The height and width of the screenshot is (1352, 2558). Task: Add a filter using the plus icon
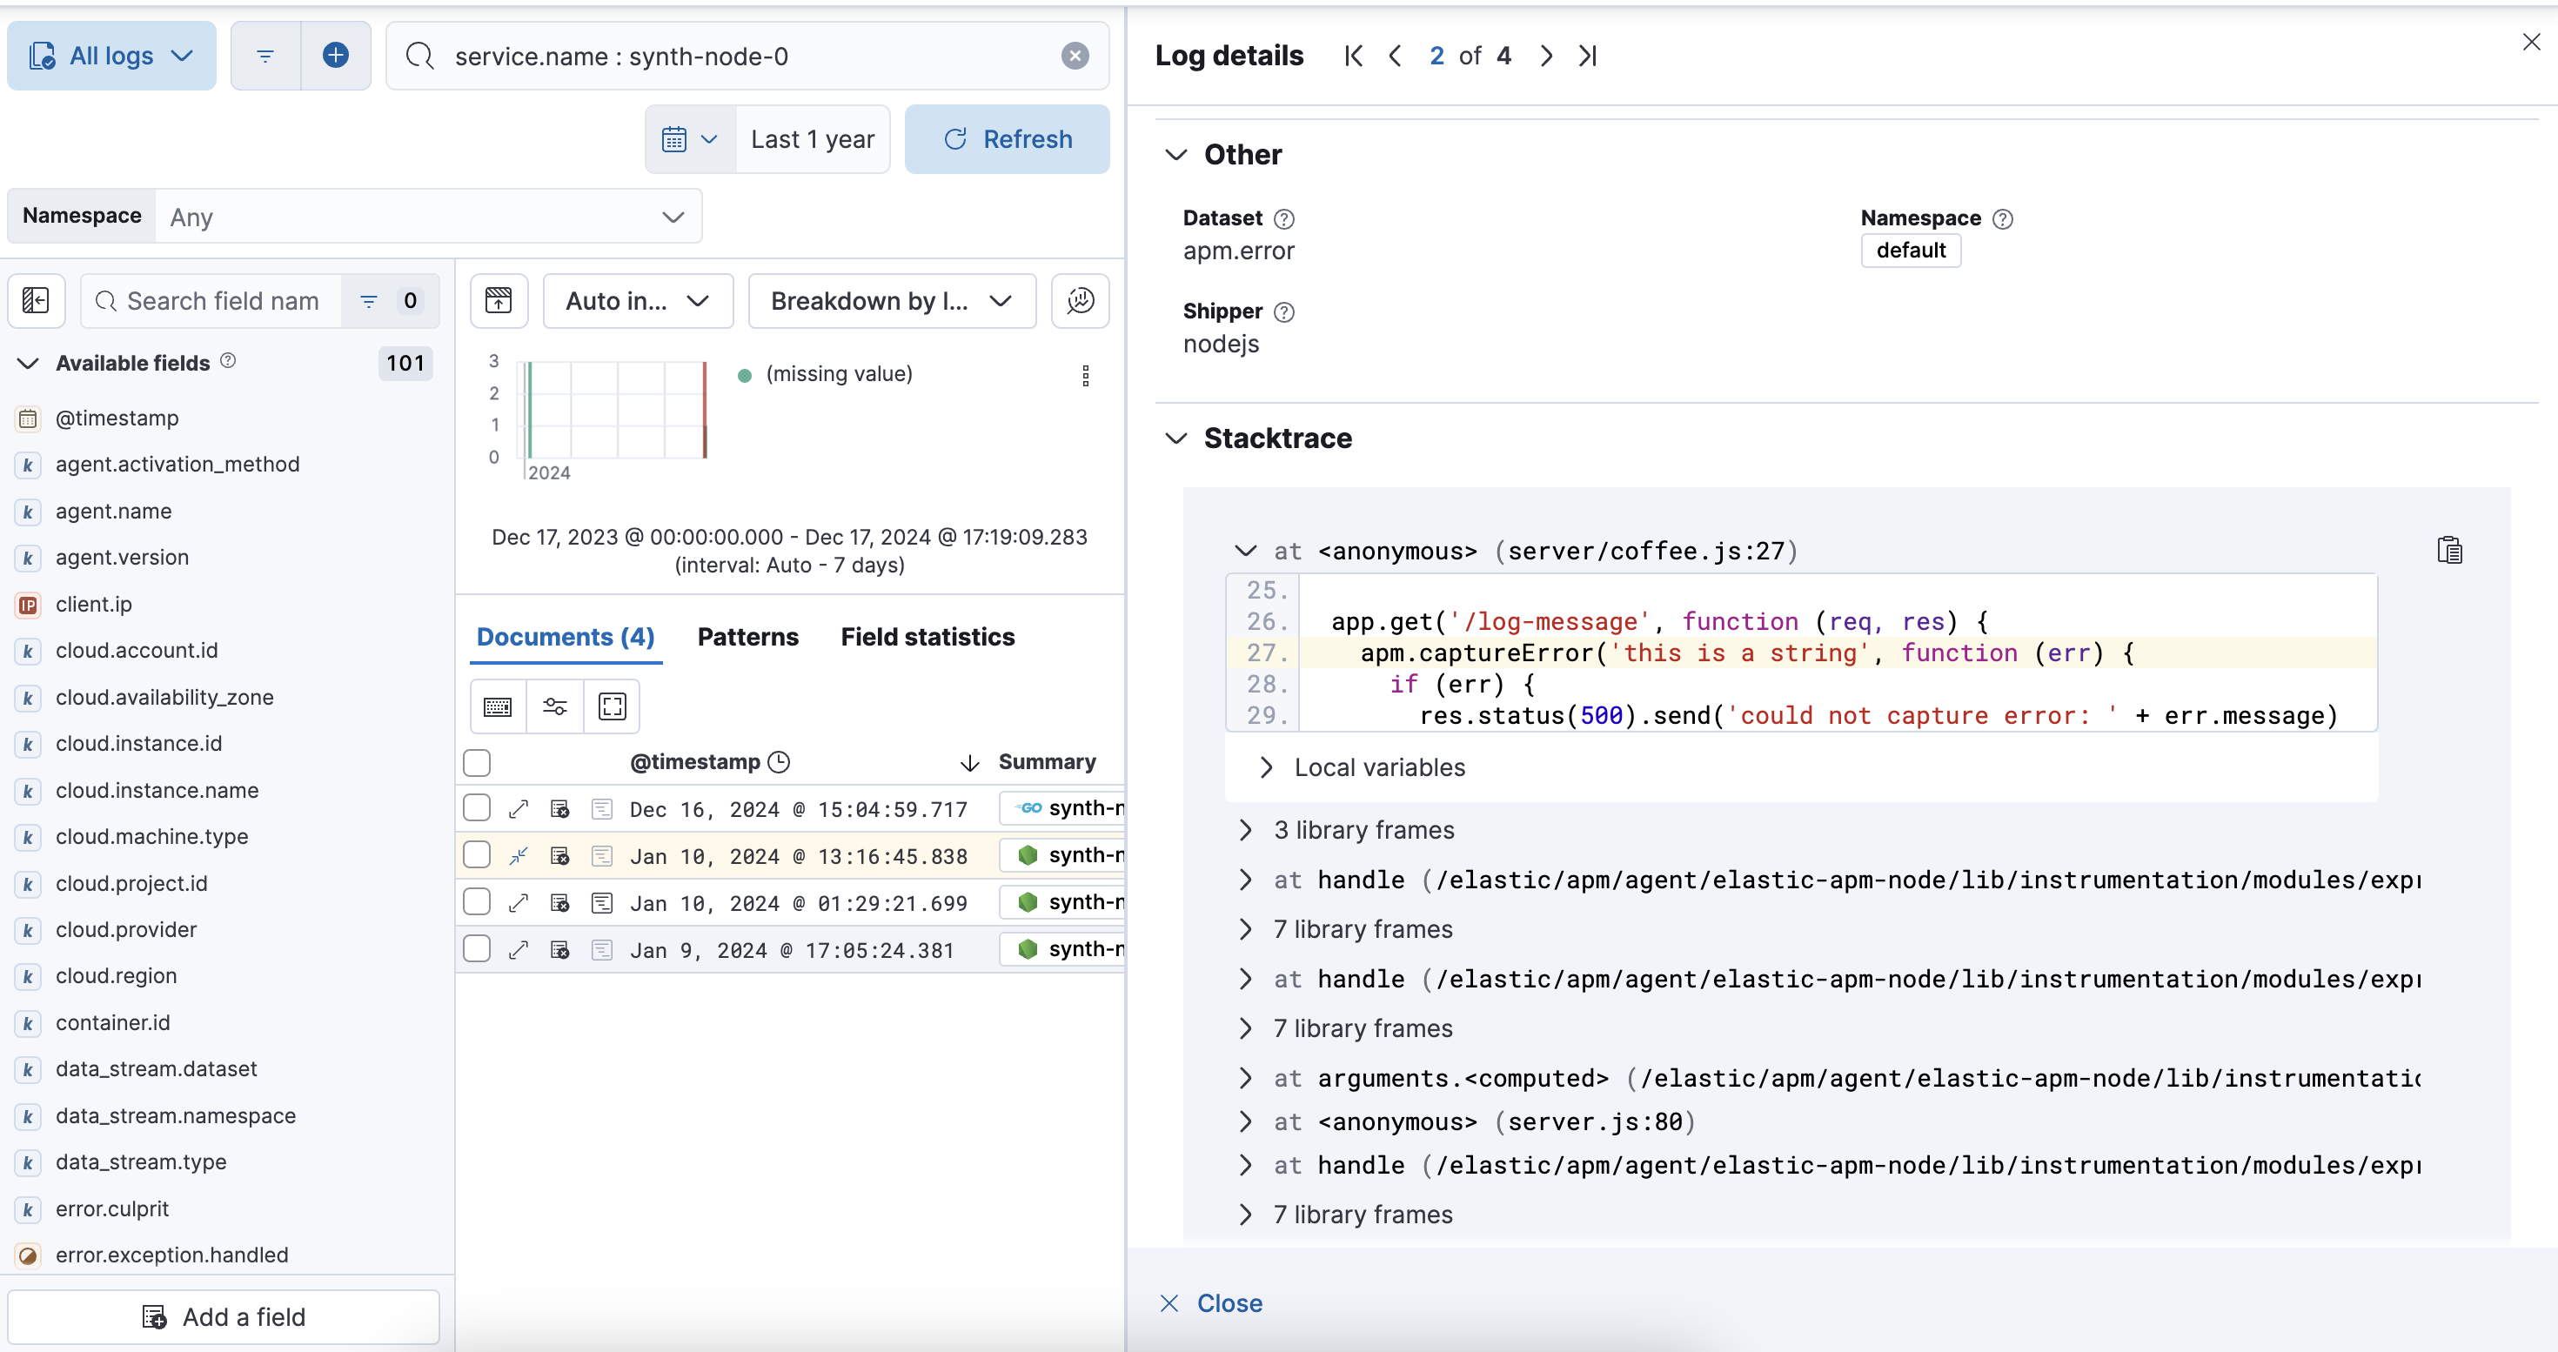(x=336, y=56)
